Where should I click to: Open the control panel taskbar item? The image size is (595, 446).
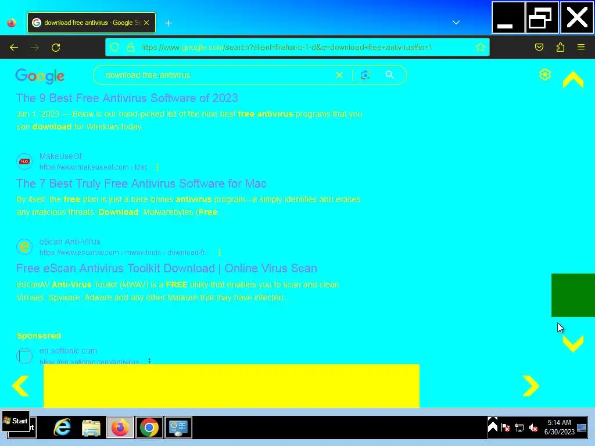click(x=178, y=427)
